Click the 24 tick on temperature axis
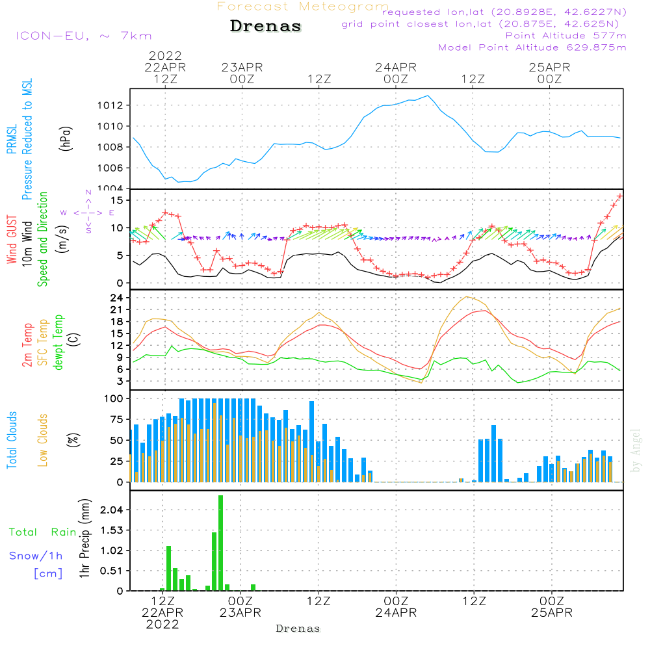650x650 pixels. [x=117, y=298]
